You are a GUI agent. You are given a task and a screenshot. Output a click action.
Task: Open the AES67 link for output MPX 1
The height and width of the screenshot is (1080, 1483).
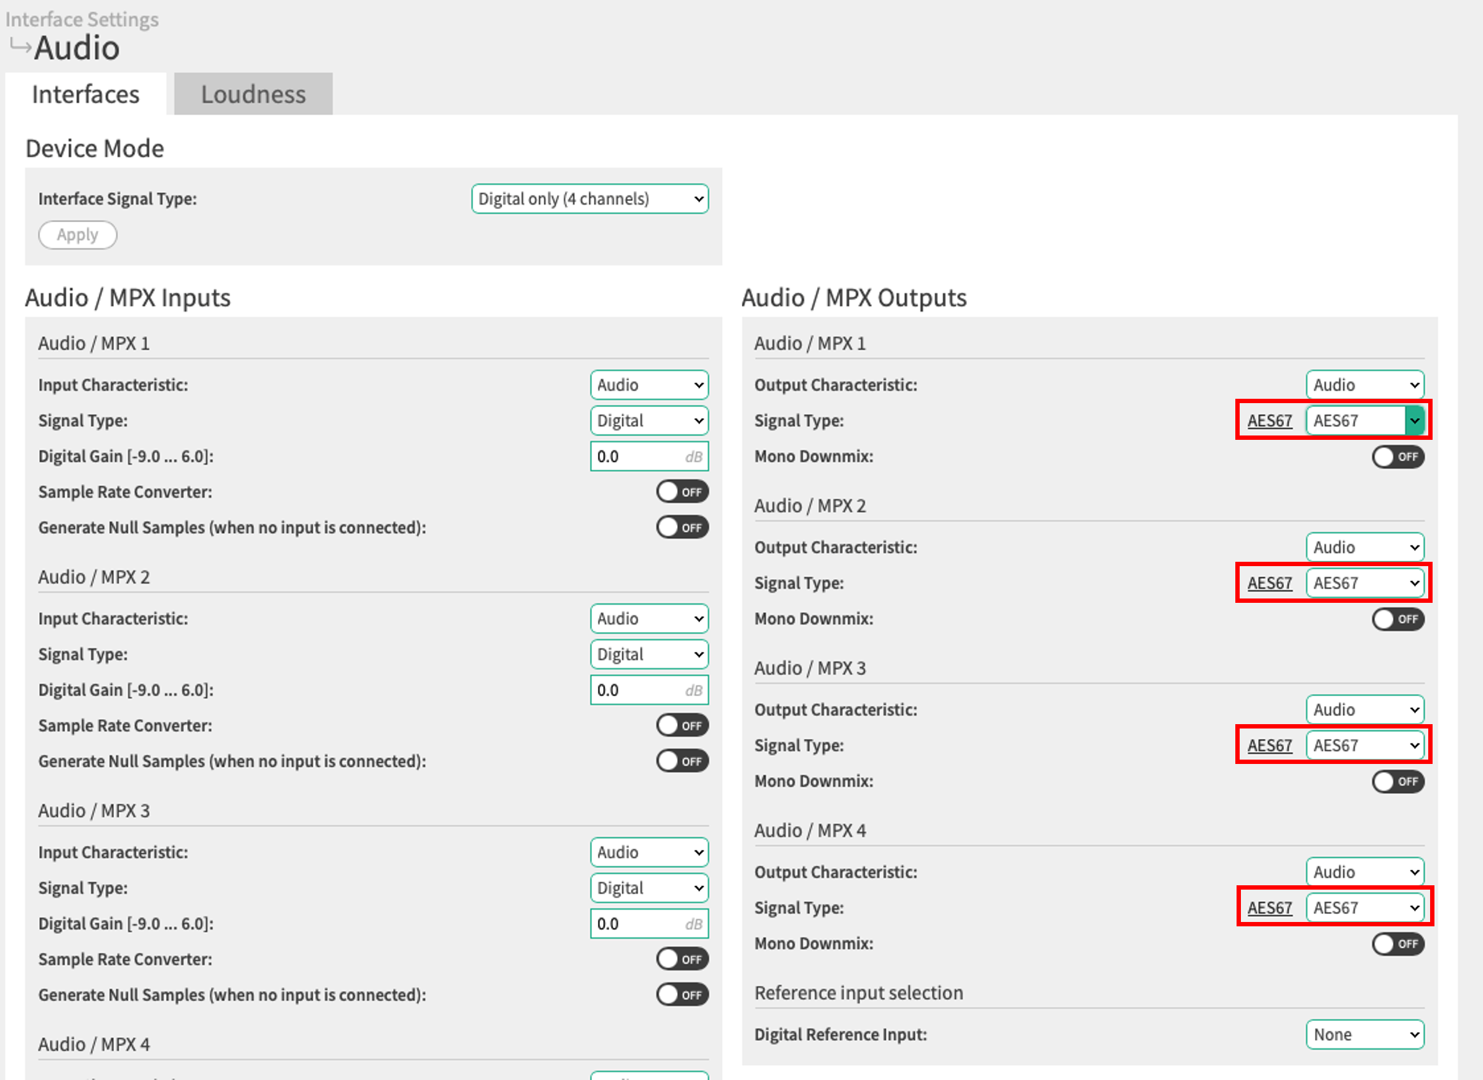tap(1269, 421)
